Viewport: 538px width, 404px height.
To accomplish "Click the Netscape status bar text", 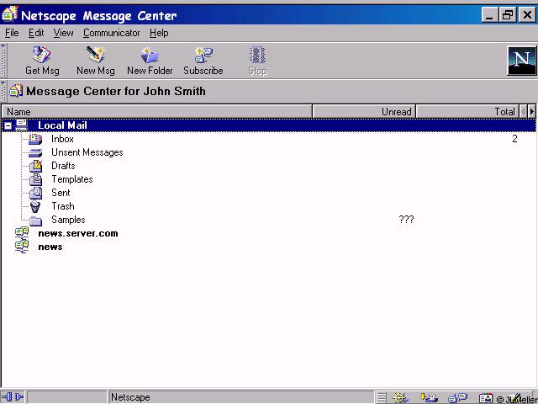I will click(x=130, y=397).
